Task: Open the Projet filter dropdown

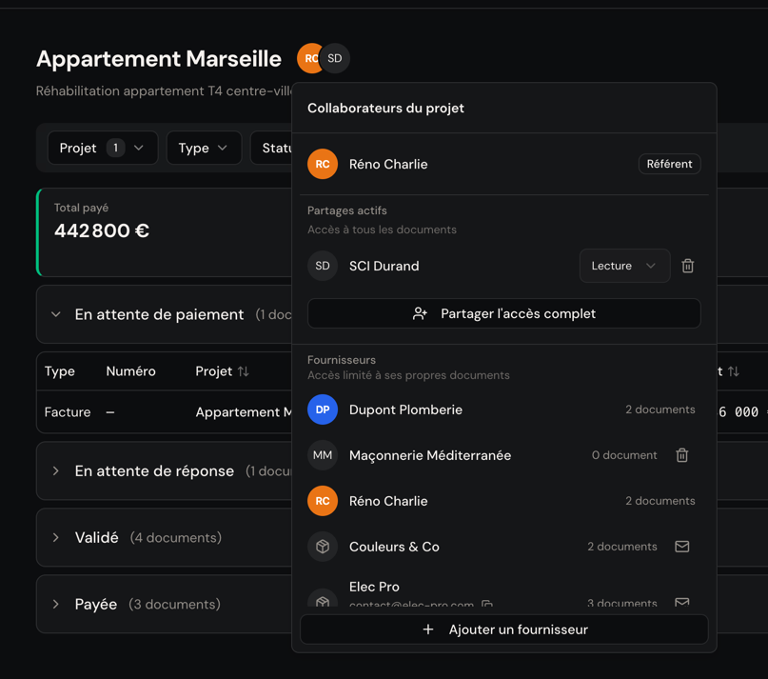Action: point(102,148)
